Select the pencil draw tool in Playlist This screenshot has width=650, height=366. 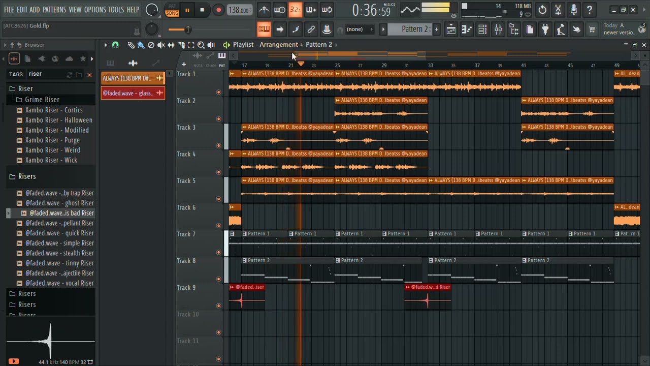pos(131,45)
